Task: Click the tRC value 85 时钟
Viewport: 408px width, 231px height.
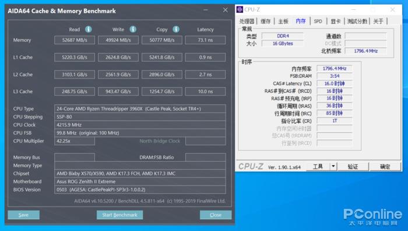Action: (x=335, y=113)
